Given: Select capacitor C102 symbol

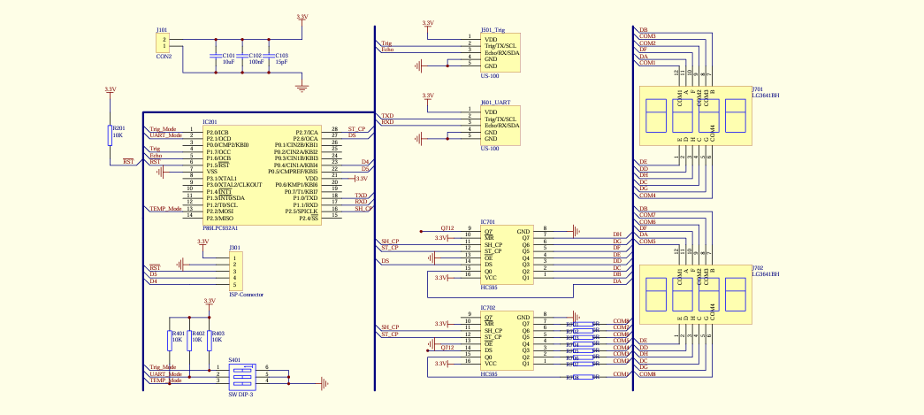Looking at the screenshot, I should [x=242, y=57].
